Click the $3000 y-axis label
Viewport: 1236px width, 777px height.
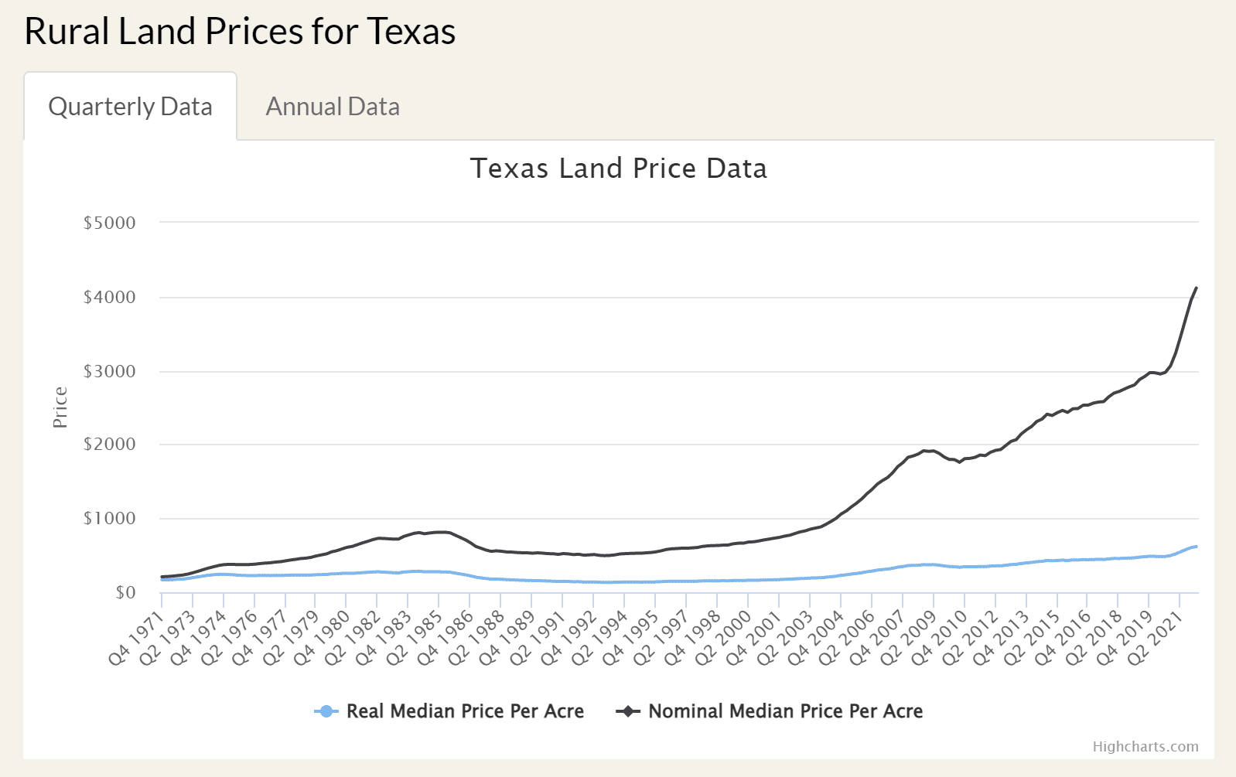tap(110, 371)
